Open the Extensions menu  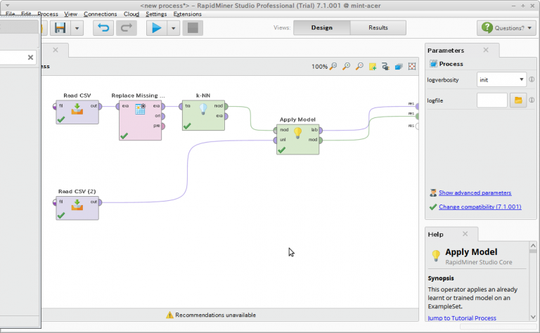(187, 14)
